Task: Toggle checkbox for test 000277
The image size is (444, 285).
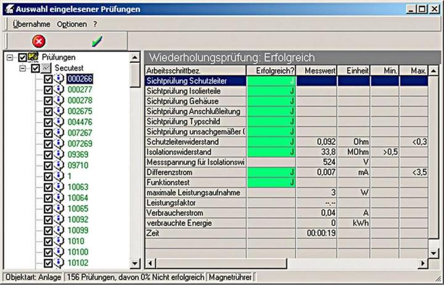Action: point(48,90)
